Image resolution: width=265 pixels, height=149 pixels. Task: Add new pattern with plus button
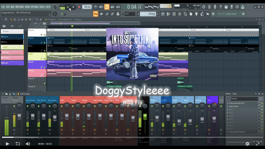coord(158,14)
